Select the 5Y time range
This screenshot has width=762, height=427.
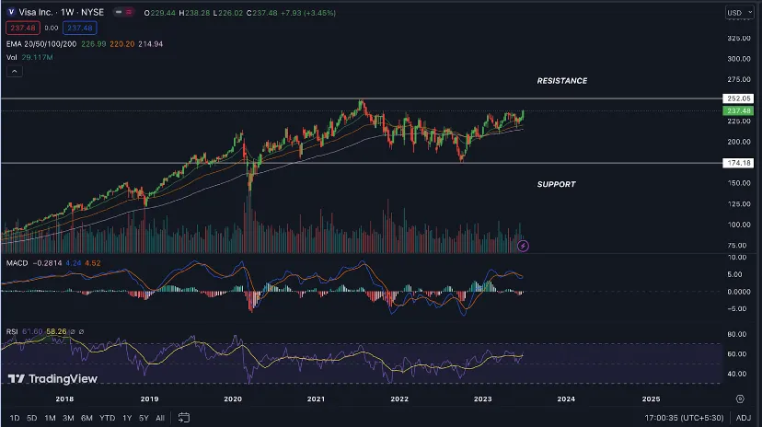pyautogui.click(x=144, y=418)
